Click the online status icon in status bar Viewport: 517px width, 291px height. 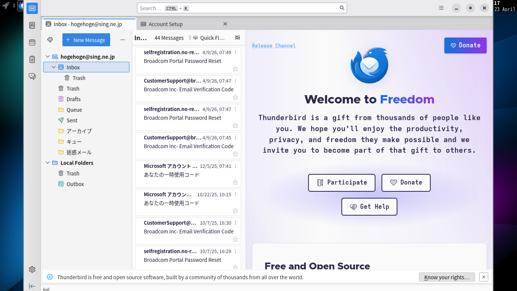(x=46, y=289)
